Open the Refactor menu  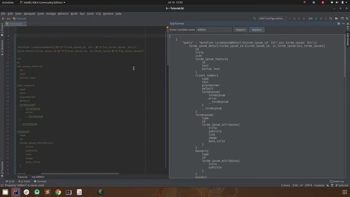(x=63, y=14)
